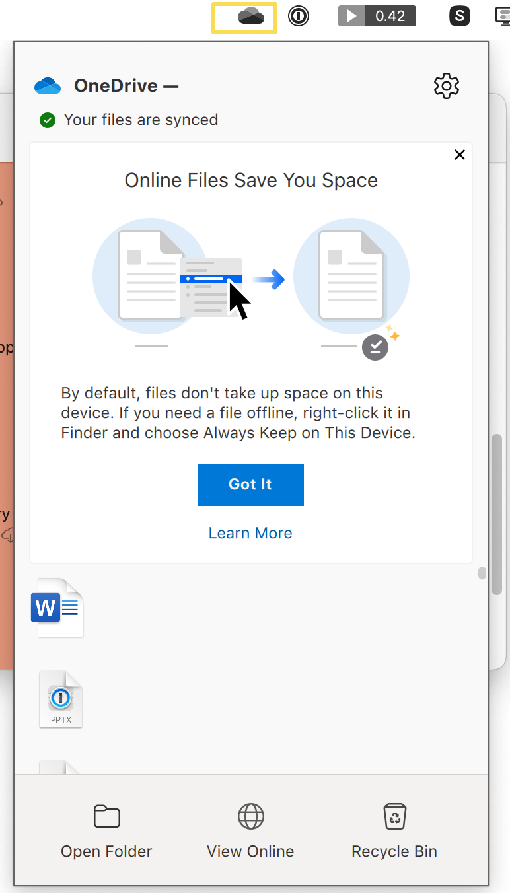The image size is (510, 893).
Task: Click the "Online Files Save You Space" heading
Action: (x=251, y=180)
